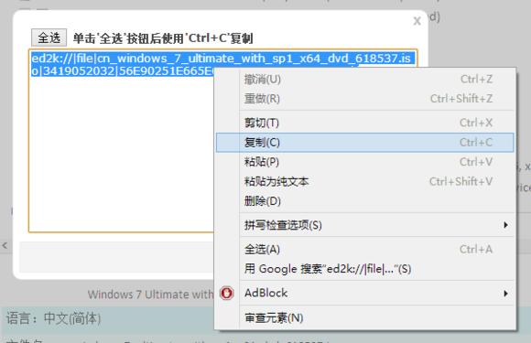
Task: Choose 审查元素(N) to inspect element
Action: 365,317
